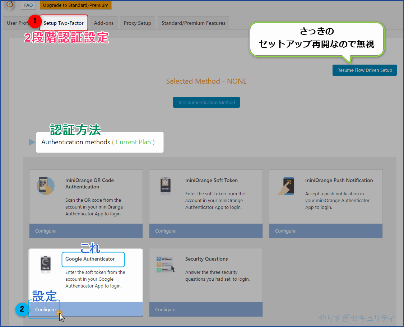Click the Soft Token description text

[215, 200]
